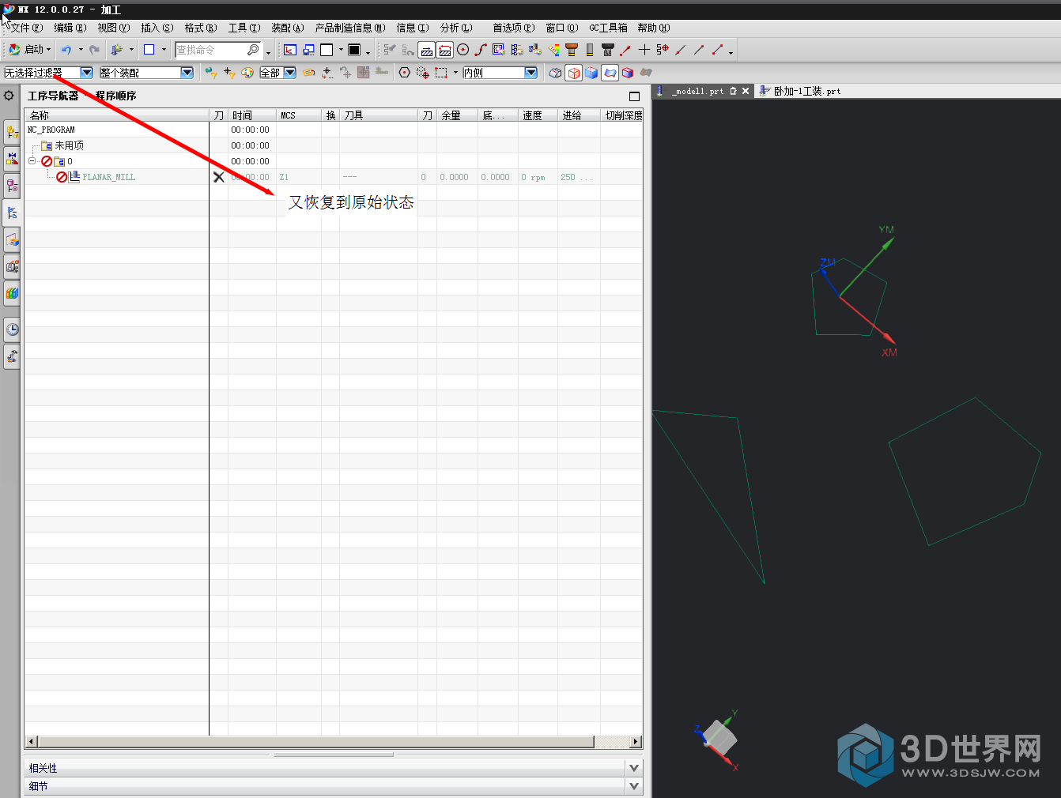Open the 文件(F) menu
The image size is (1061, 798).
27,28
